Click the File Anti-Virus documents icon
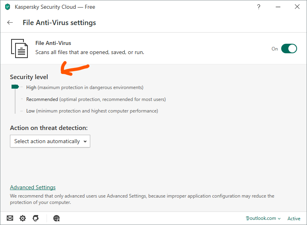Image resolution: width=307 pixels, height=225 pixels. coord(19,48)
